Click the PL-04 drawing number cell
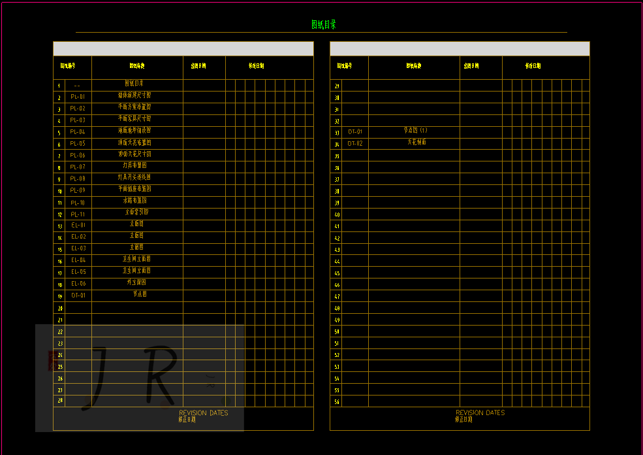The image size is (643, 455). pyautogui.click(x=78, y=132)
